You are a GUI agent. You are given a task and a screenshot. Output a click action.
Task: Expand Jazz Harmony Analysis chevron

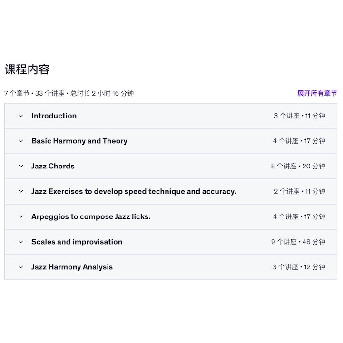(x=21, y=267)
